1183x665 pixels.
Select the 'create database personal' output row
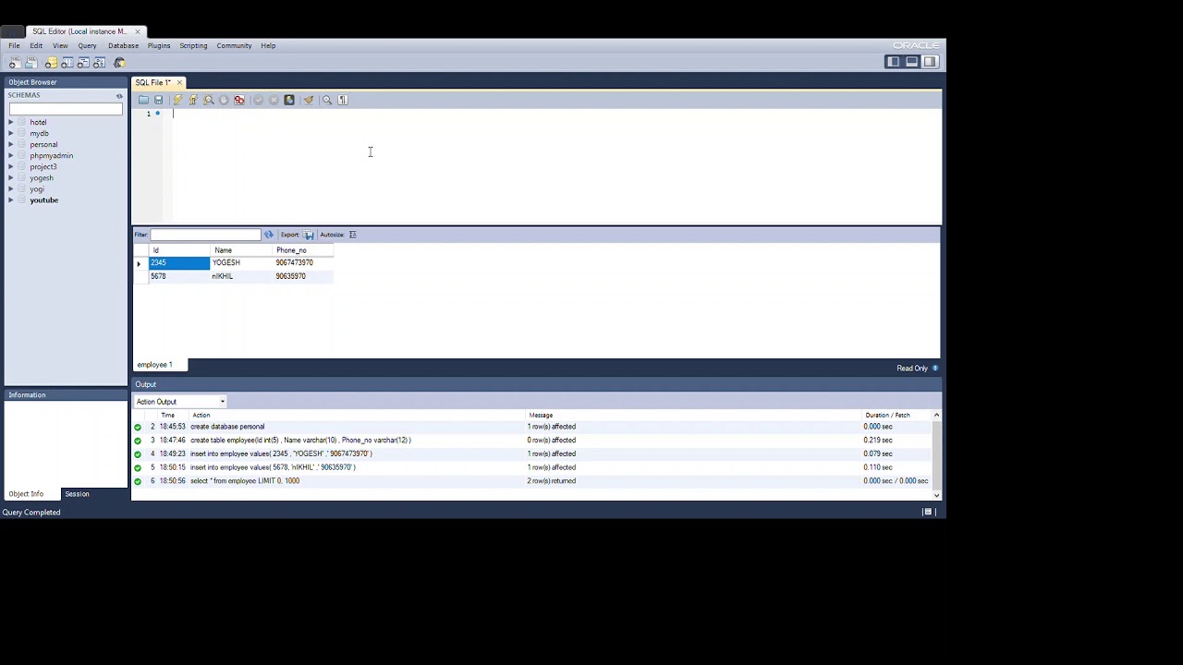531,427
